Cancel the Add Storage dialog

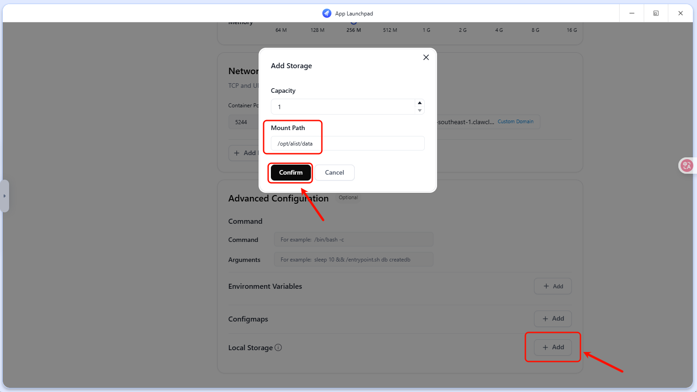[x=334, y=173]
